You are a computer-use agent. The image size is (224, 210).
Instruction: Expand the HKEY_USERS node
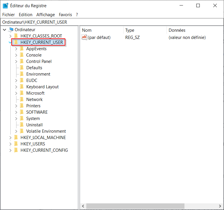pos(10,144)
